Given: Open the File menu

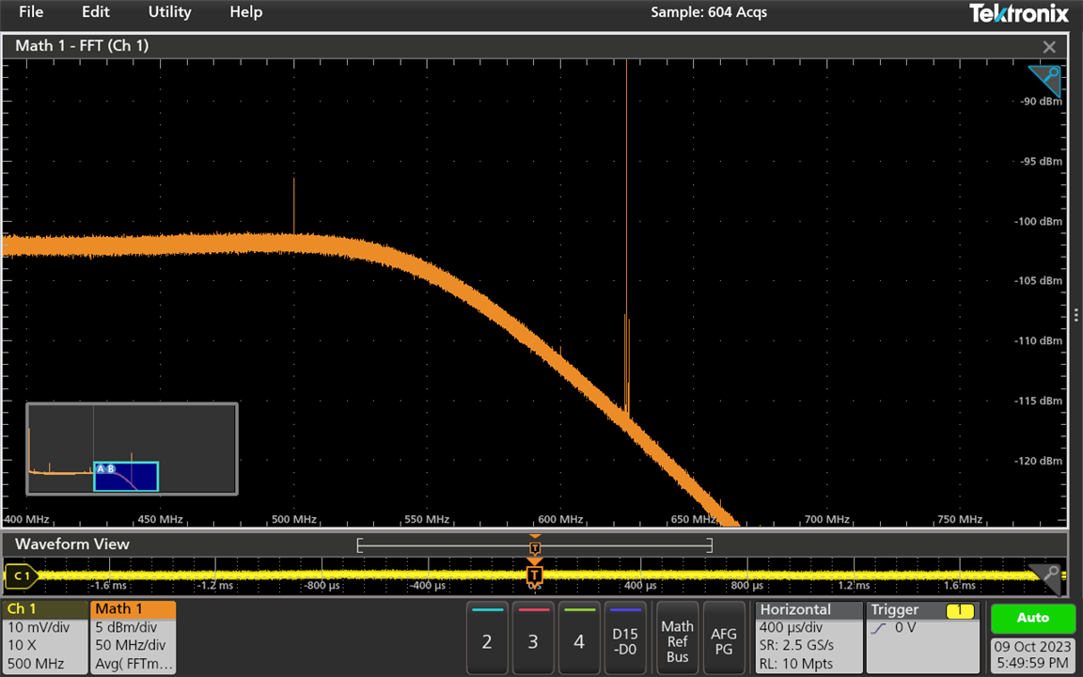Looking at the screenshot, I should tap(31, 12).
